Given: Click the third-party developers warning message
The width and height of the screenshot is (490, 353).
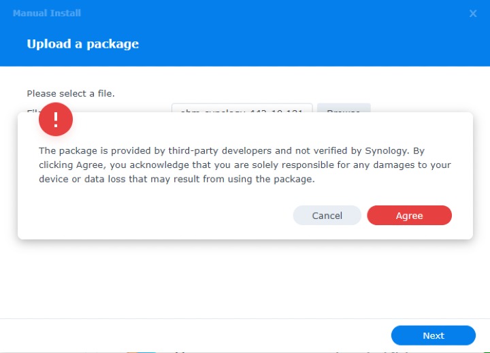Looking at the screenshot, I should (244, 165).
